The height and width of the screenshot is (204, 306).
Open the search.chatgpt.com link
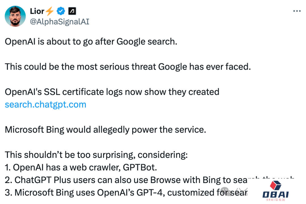(46, 104)
